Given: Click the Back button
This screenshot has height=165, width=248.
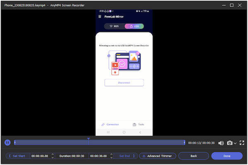Looking at the screenshot, I should (x=193, y=156).
